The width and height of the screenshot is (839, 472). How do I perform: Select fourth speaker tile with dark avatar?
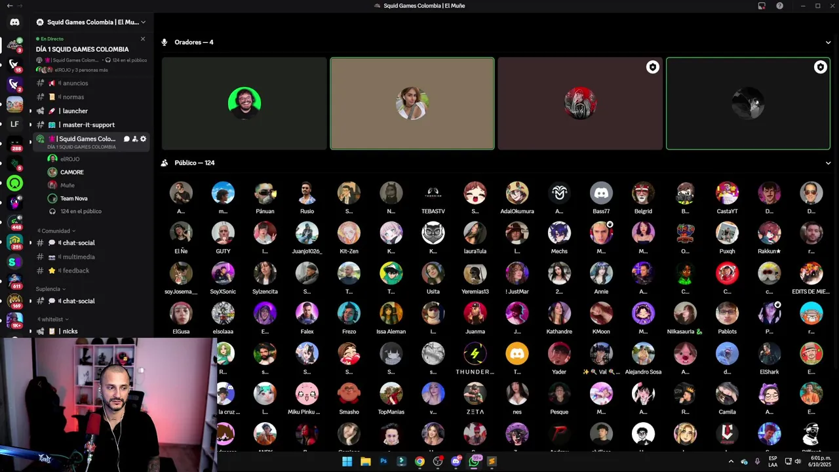point(748,104)
